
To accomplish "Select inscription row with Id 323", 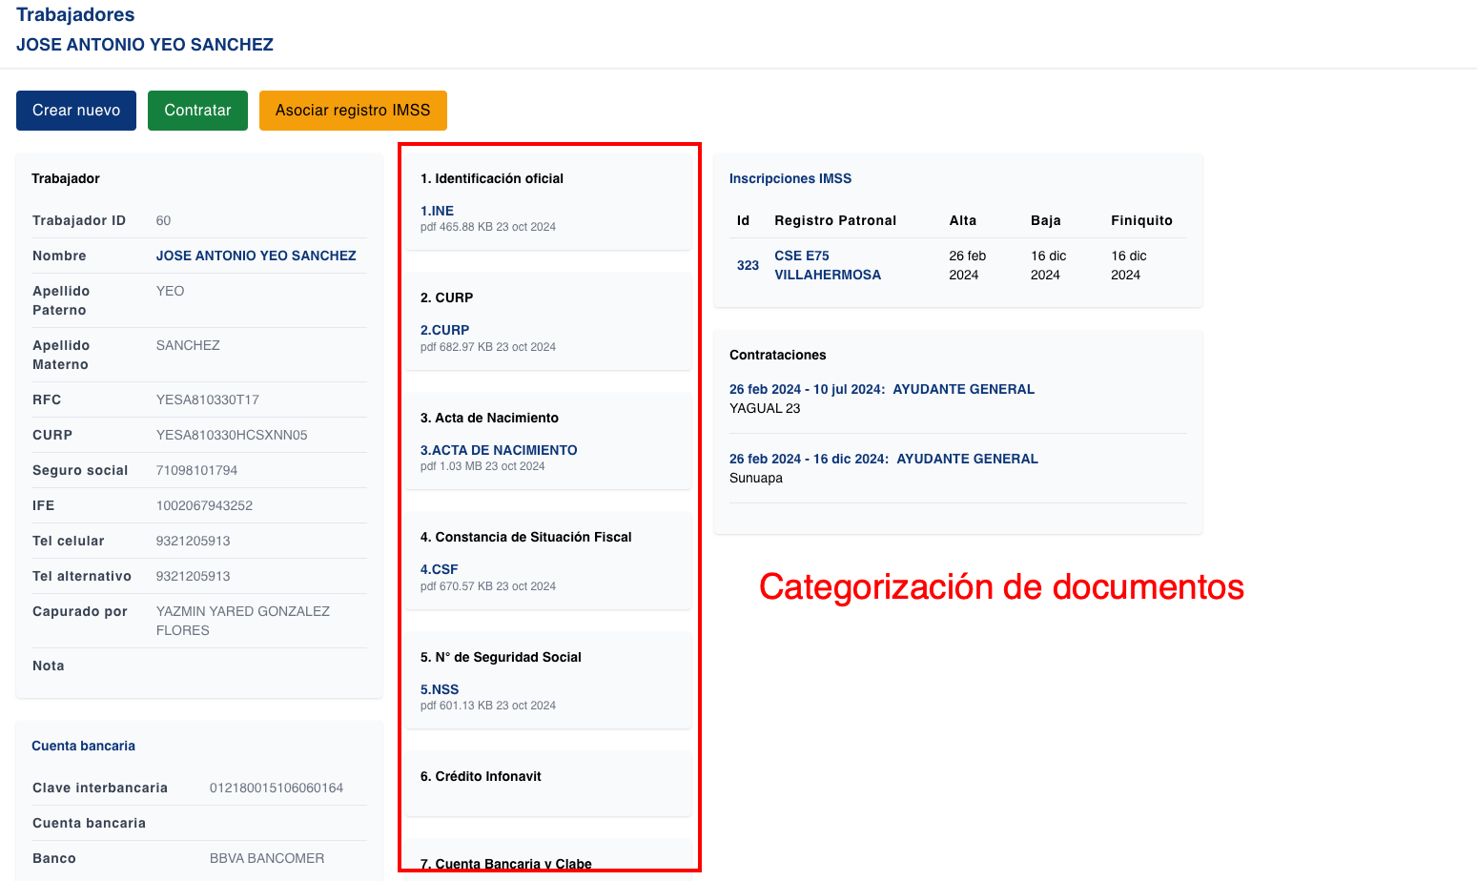I will click(x=747, y=265).
